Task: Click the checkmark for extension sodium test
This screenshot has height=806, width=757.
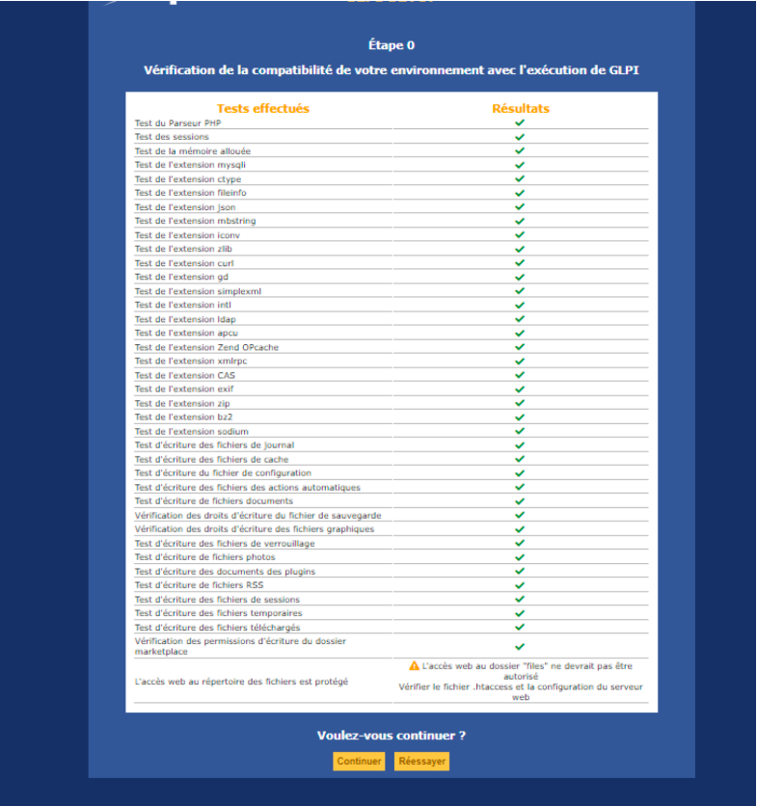Action: (520, 431)
